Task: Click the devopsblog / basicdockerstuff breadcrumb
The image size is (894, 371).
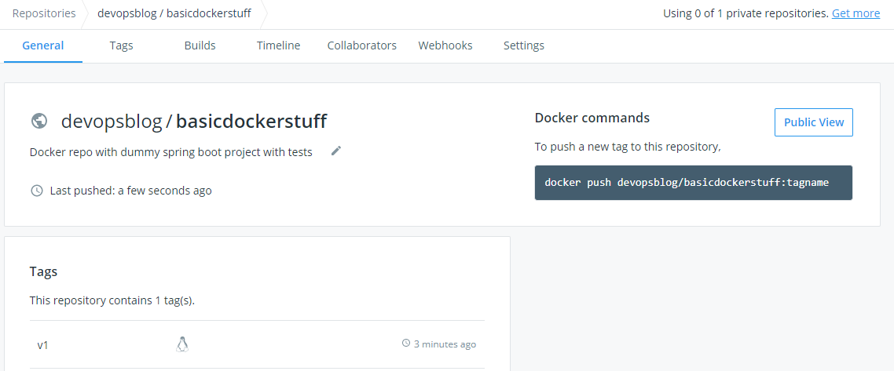Action: (174, 13)
